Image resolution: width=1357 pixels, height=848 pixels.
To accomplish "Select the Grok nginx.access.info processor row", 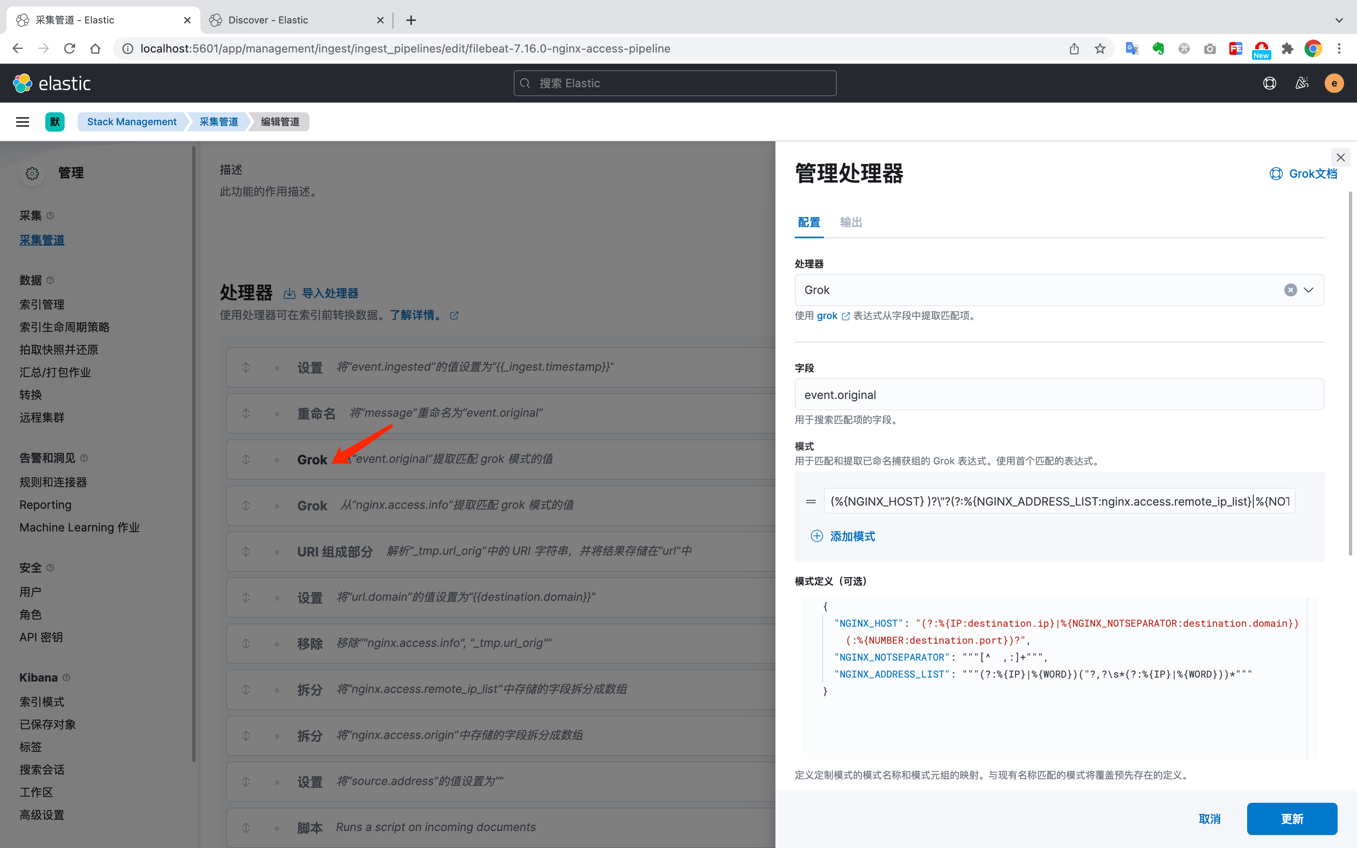I will click(501, 505).
